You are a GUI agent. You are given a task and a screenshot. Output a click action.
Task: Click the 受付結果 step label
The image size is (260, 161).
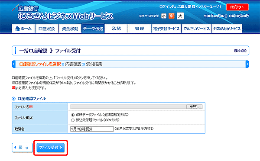94,64
